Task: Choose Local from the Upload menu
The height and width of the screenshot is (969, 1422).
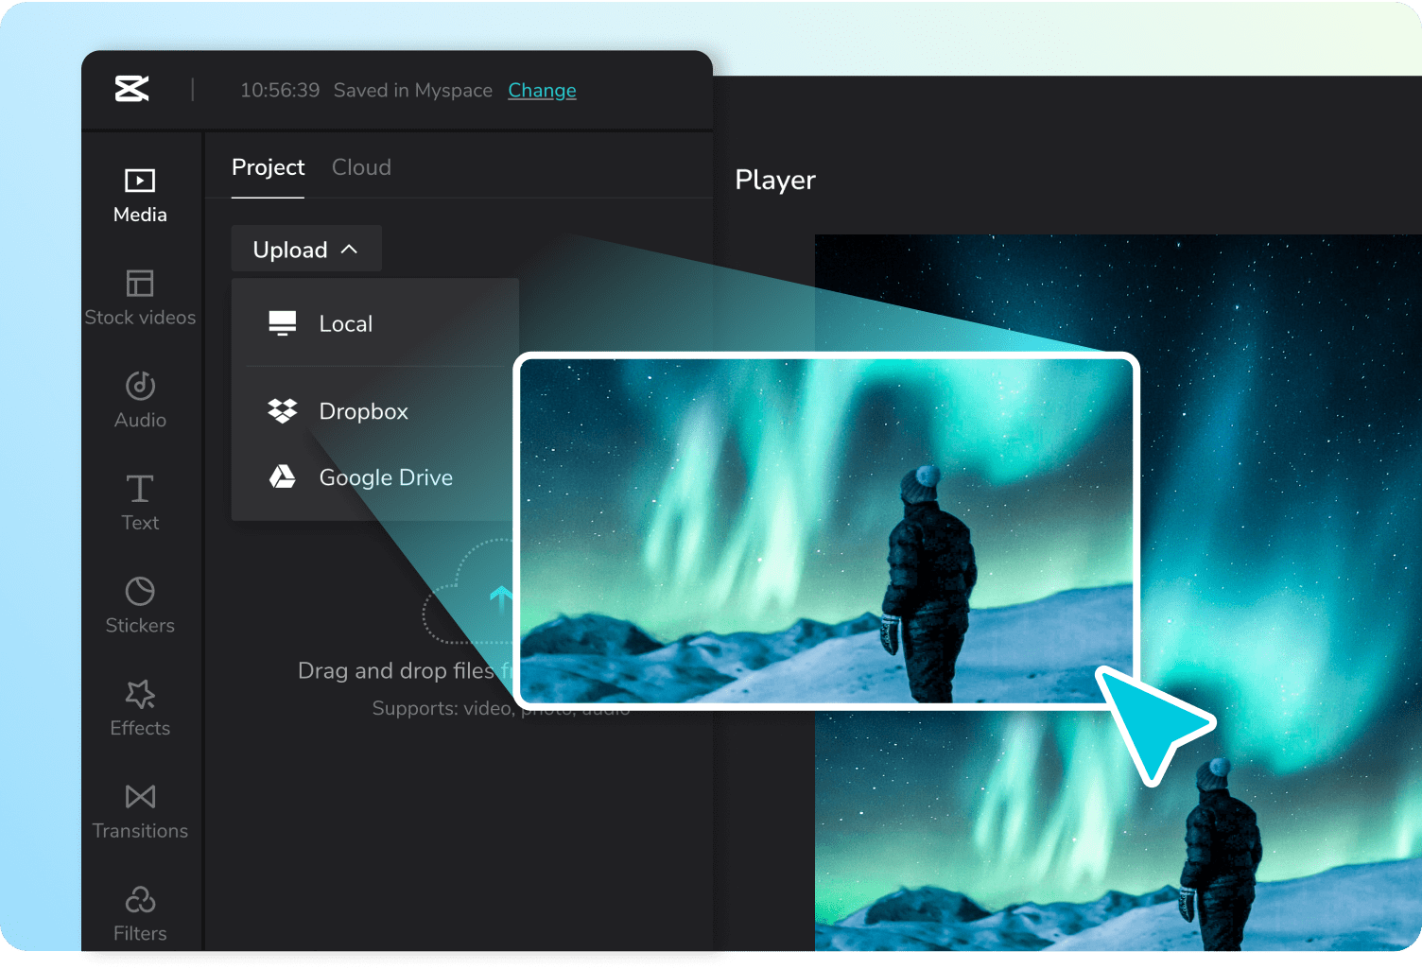Action: (346, 323)
